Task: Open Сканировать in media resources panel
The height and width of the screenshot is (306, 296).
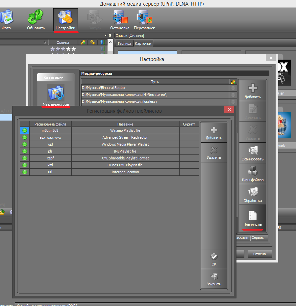Action: (253, 154)
